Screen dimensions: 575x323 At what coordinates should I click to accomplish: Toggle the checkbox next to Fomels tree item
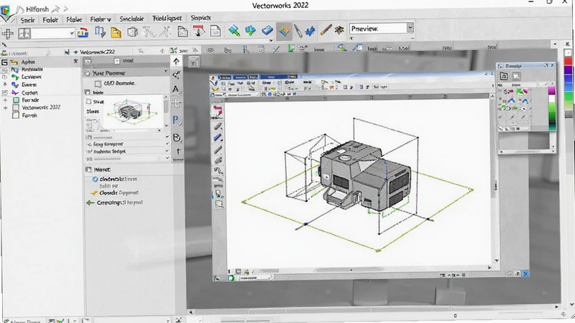16,116
